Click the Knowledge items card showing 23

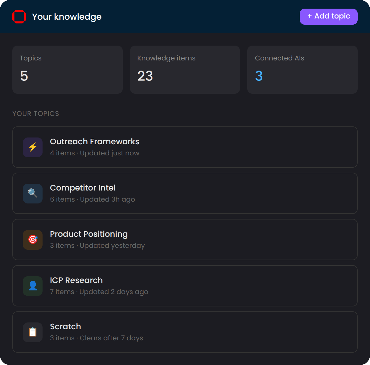[185, 69]
